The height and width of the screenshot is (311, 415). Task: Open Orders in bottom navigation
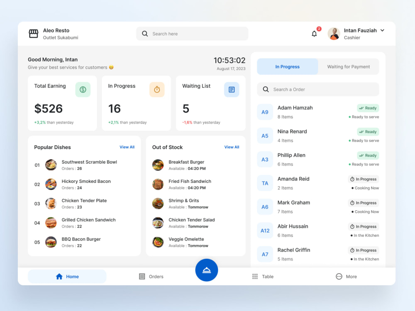tap(151, 276)
